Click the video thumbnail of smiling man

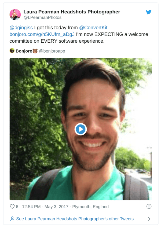(x=80, y=129)
